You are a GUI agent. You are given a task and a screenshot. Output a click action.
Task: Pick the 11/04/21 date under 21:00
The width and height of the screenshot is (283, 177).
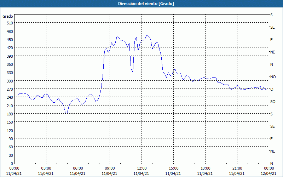tap(237, 173)
